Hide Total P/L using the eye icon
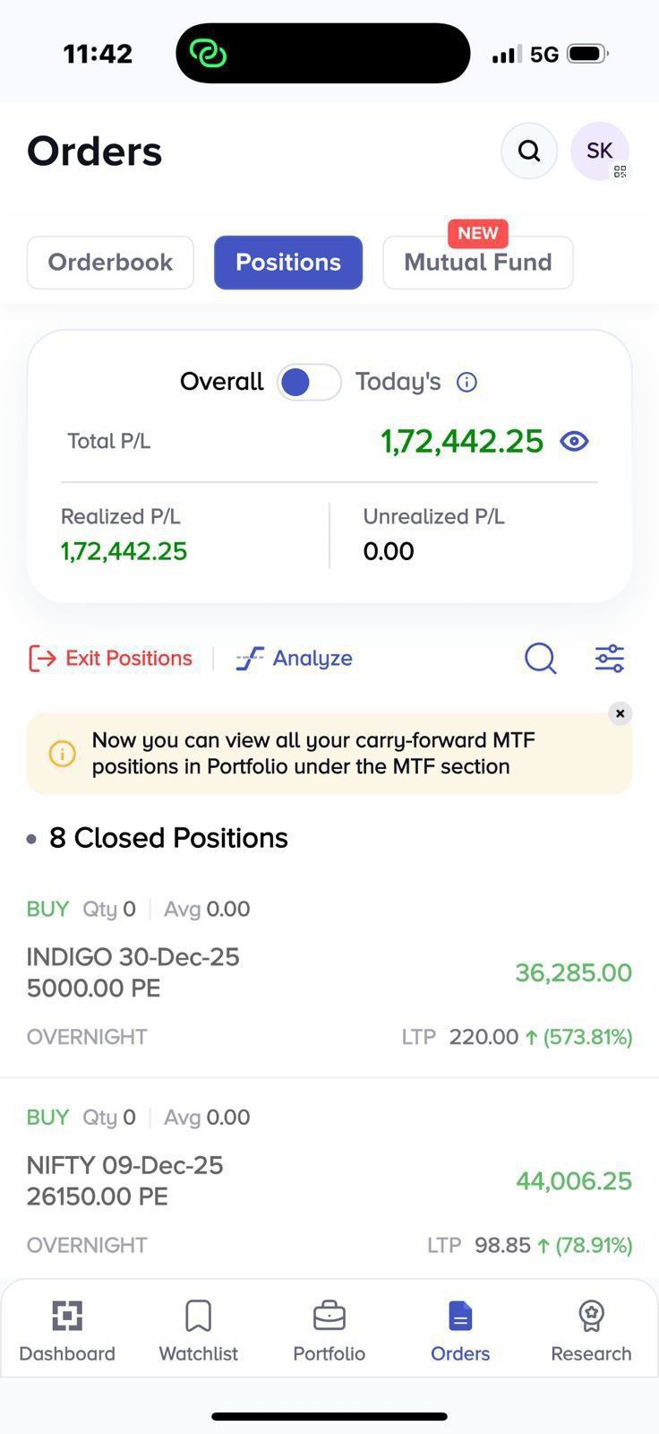The image size is (659, 1434). pyautogui.click(x=574, y=441)
